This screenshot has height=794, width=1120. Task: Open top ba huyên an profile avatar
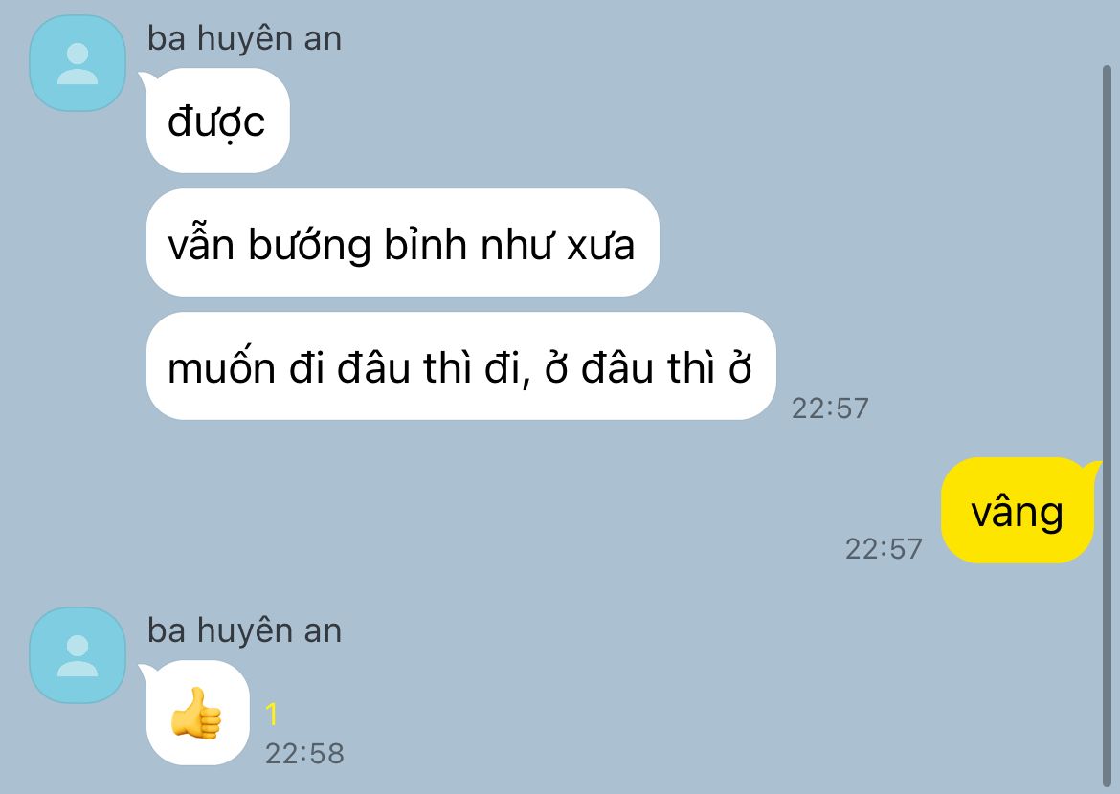(78, 63)
